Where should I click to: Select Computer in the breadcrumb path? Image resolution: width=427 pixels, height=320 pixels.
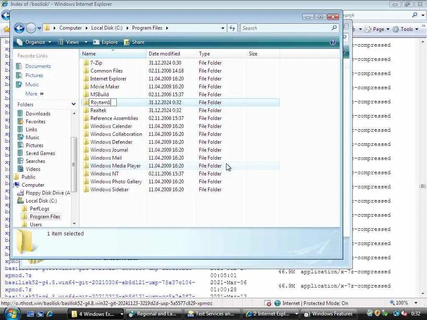70,28
